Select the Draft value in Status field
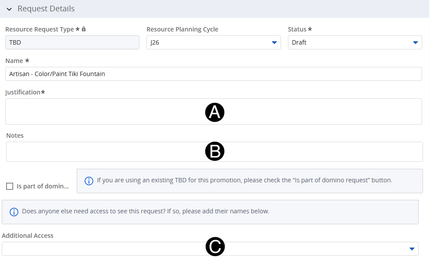The image size is (430, 261). point(299,42)
